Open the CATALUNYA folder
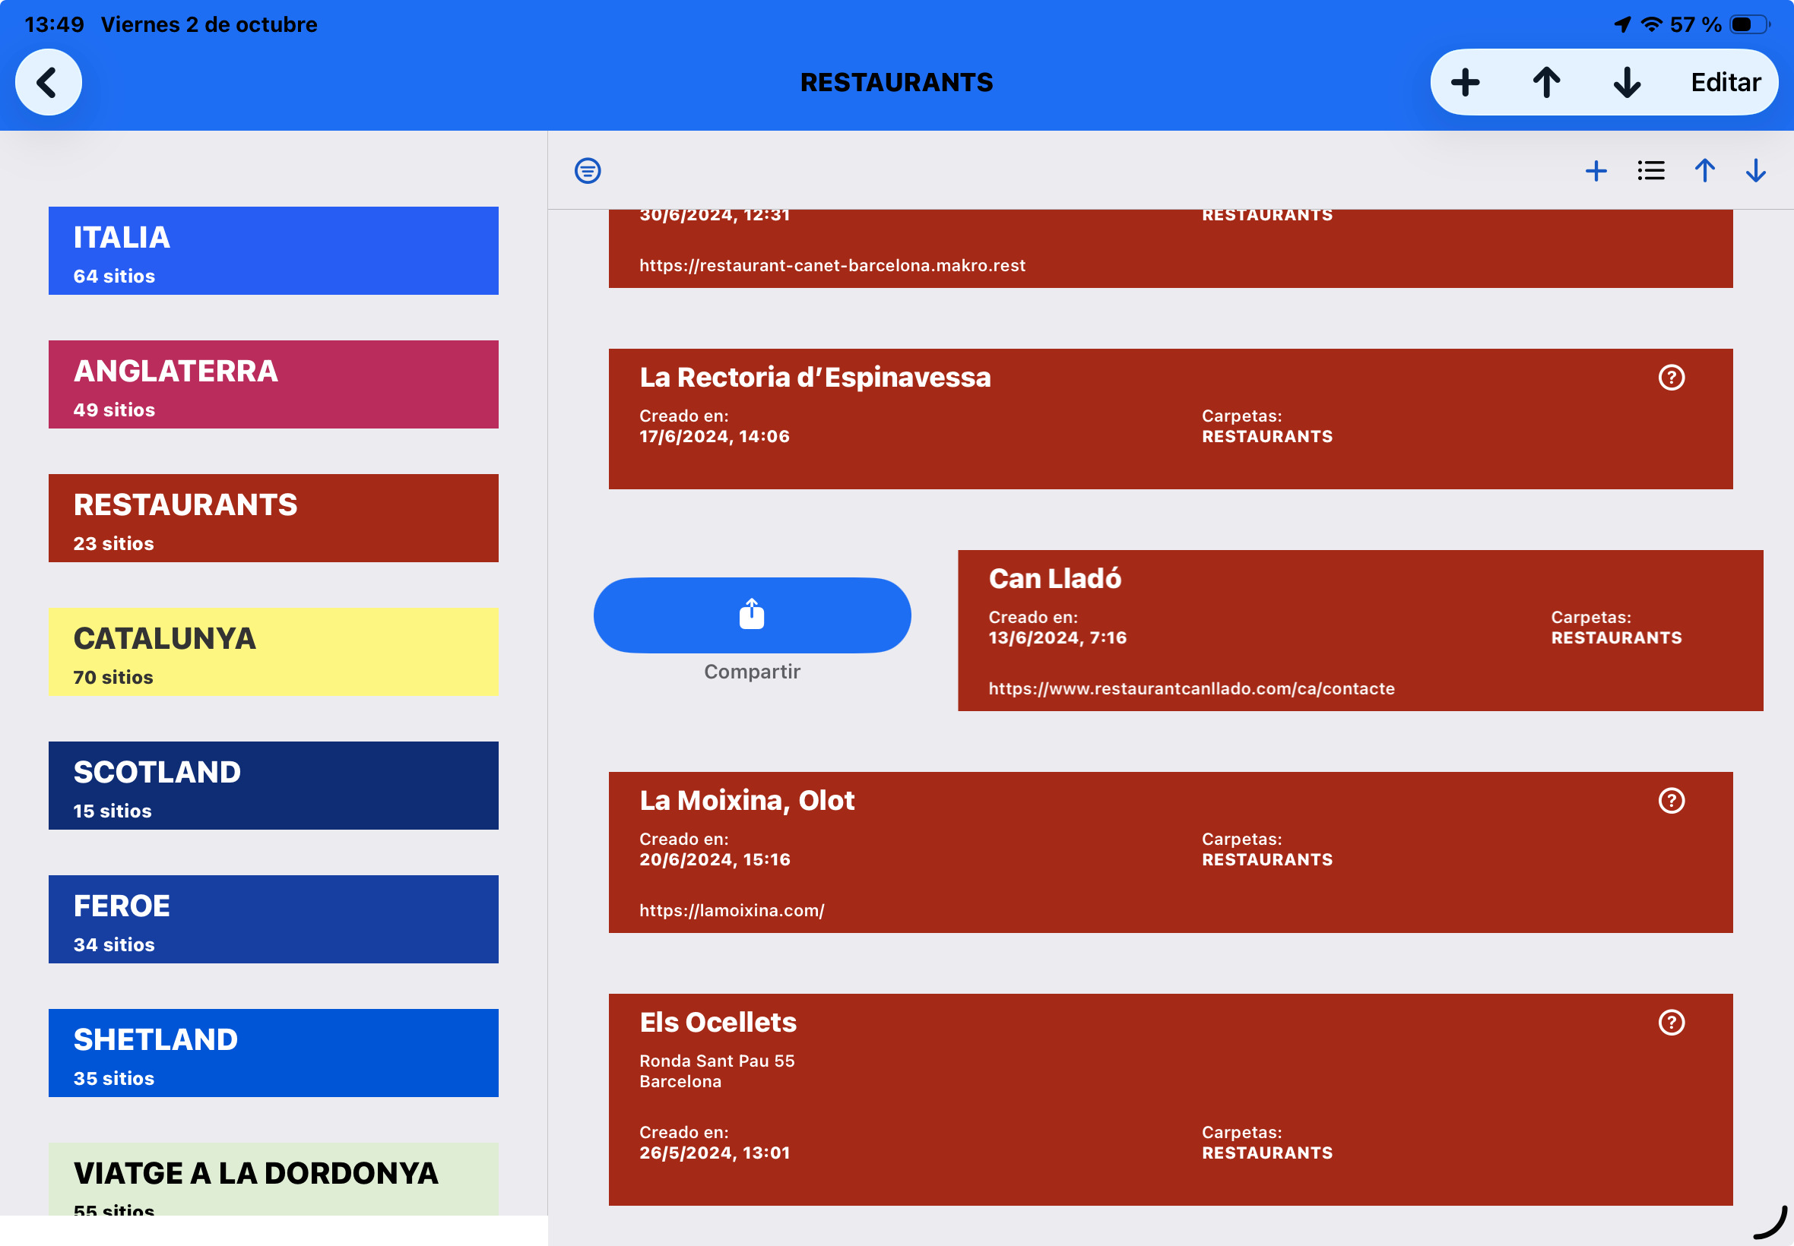Image resolution: width=1794 pixels, height=1246 pixels. click(x=274, y=652)
